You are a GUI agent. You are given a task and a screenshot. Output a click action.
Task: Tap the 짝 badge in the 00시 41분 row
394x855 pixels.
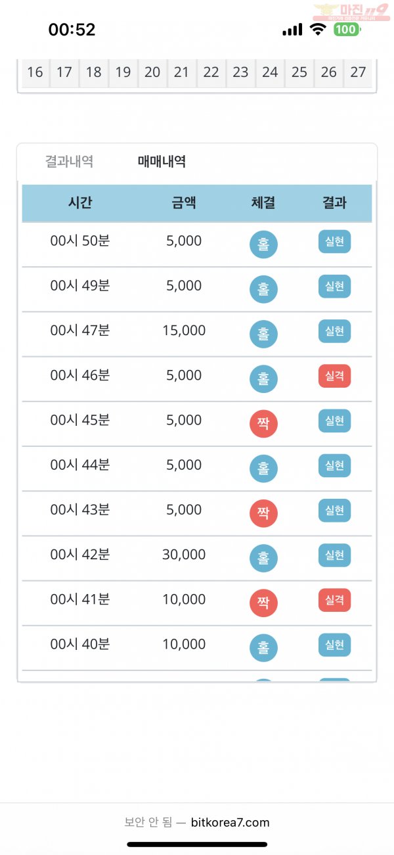coord(263,603)
